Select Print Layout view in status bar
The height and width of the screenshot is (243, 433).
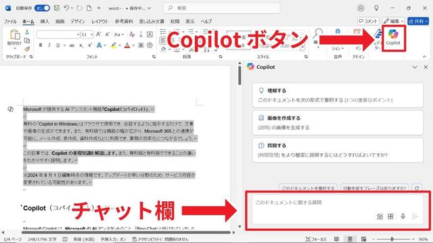pos(350,239)
